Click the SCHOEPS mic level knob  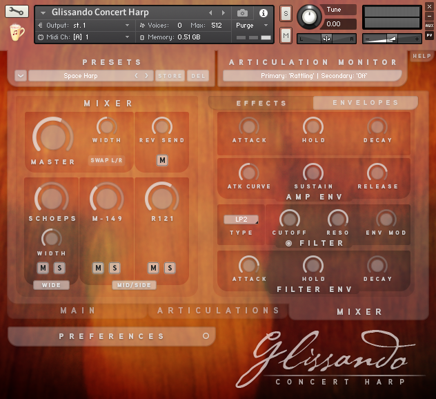pos(52,199)
